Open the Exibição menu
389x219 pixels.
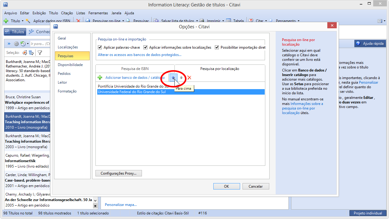pos(39,13)
